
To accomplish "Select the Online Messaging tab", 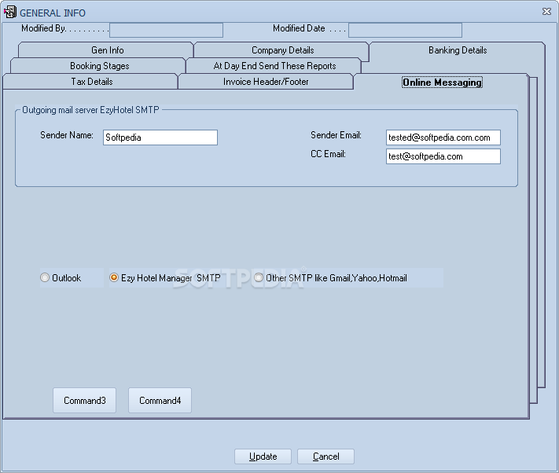I will (x=442, y=82).
